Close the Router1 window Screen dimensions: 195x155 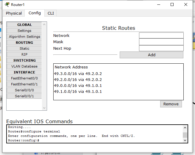click(x=186, y=4)
